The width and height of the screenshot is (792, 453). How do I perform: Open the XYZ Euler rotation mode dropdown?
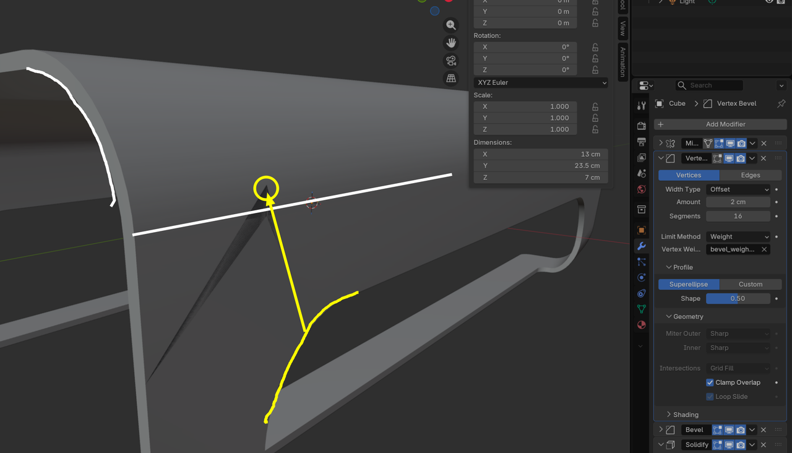point(540,82)
